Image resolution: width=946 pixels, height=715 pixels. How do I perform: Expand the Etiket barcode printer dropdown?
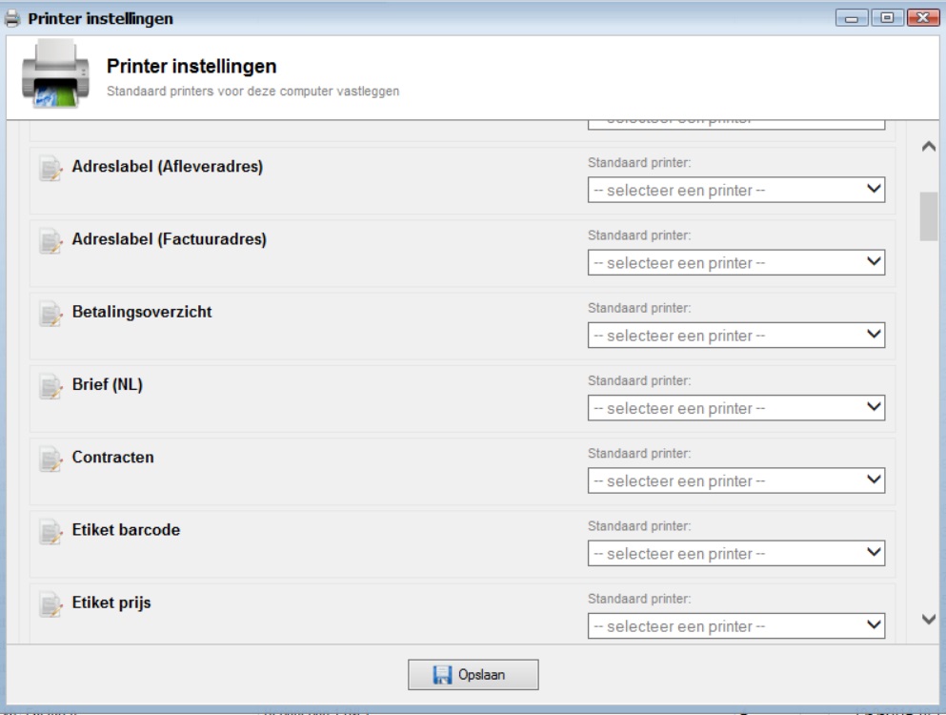point(736,553)
